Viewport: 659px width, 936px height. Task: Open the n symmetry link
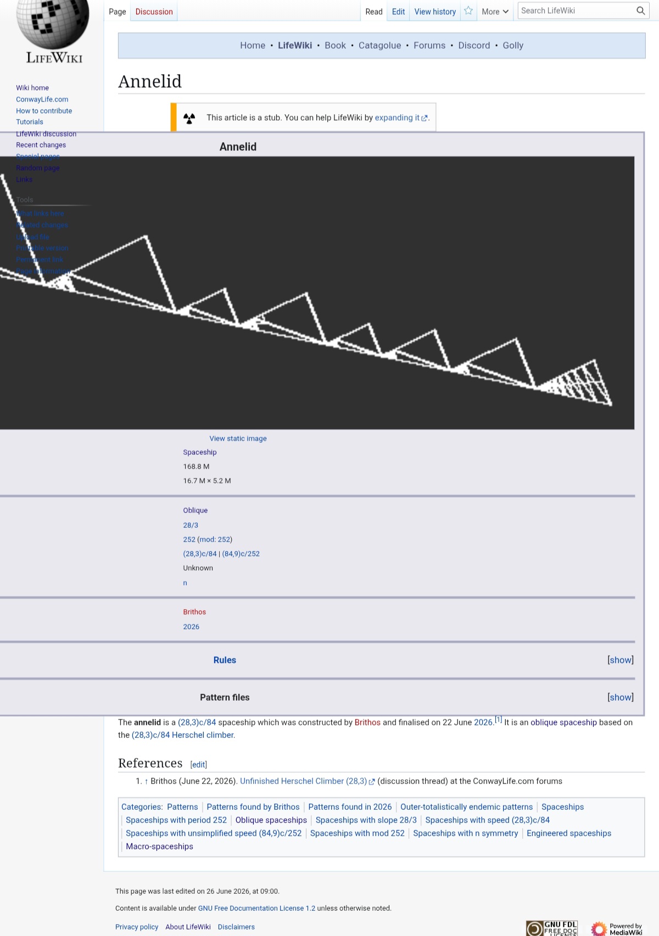(185, 583)
